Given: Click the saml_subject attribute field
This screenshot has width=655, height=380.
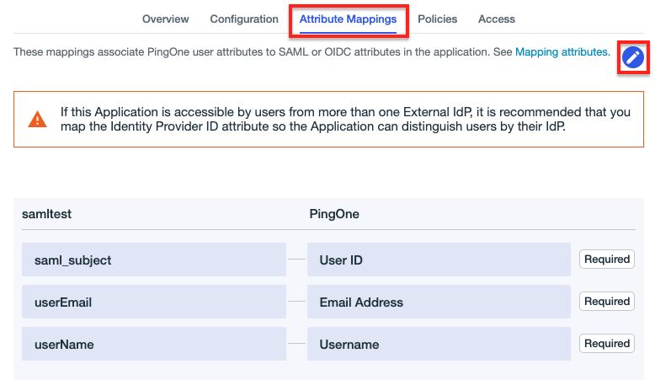Looking at the screenshot, I should coord(154,260).
